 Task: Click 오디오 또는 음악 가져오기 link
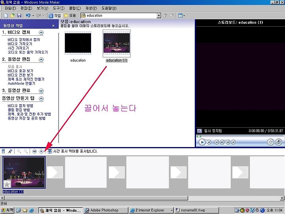point(28,52)
